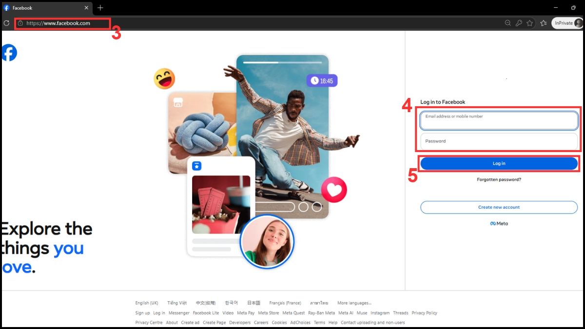
Task: Click Create new account button
Action: [x=499, y=207]
